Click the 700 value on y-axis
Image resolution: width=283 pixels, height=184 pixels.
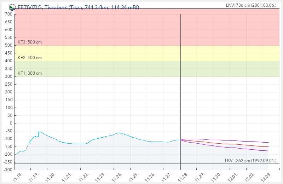[8, 14]
